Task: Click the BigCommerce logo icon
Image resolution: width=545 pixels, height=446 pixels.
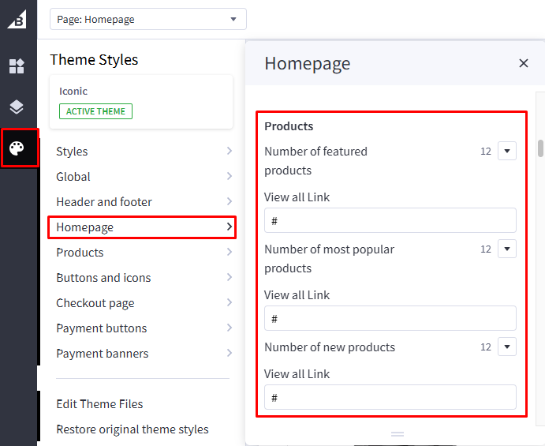Action: point(17,19)
